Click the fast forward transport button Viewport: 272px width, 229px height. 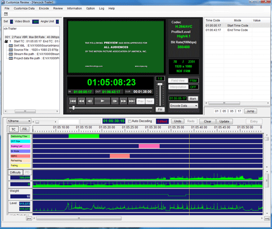123,101
